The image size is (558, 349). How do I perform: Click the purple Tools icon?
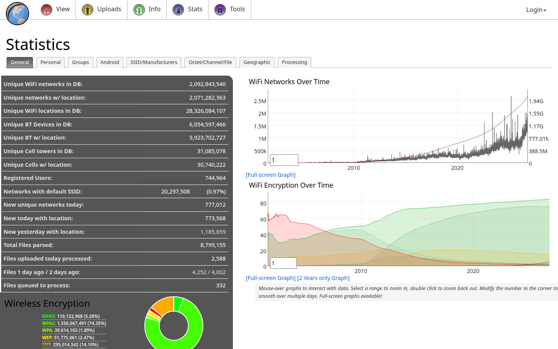pyautogui.click(x=220, y=9)
